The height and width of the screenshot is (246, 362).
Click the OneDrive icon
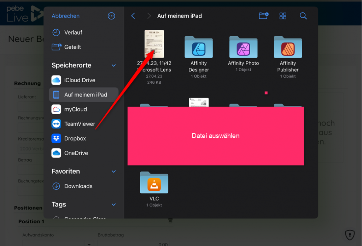(x=56, y=153)
